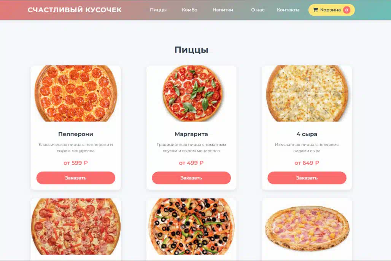Navigate to the Напитки section

point(223,10)
